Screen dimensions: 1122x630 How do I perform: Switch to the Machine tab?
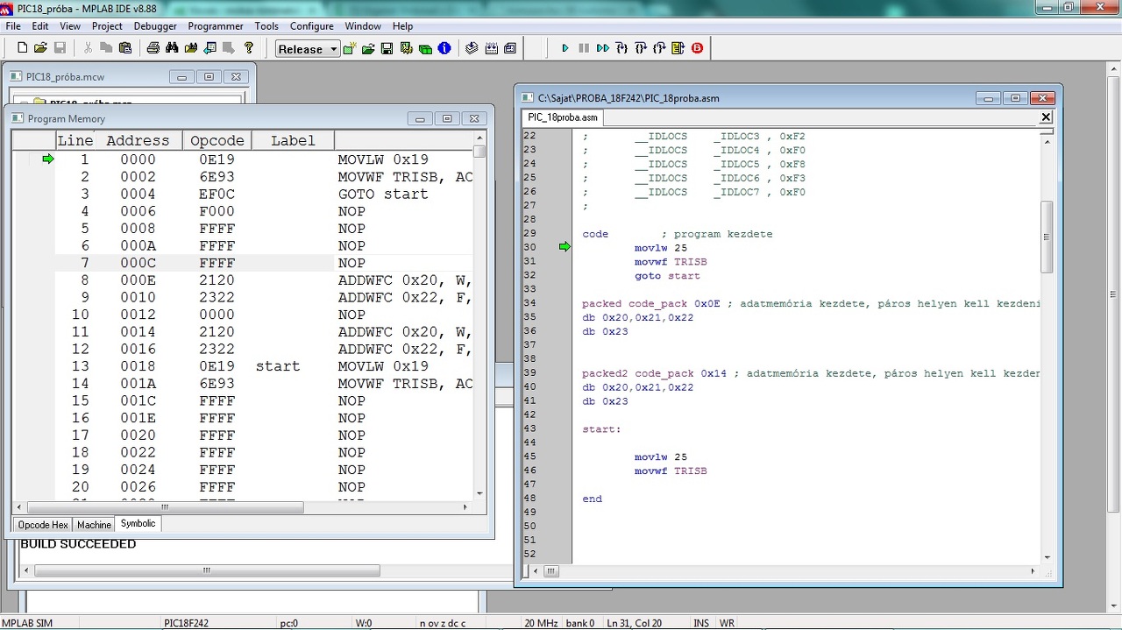tap(94, 525)
